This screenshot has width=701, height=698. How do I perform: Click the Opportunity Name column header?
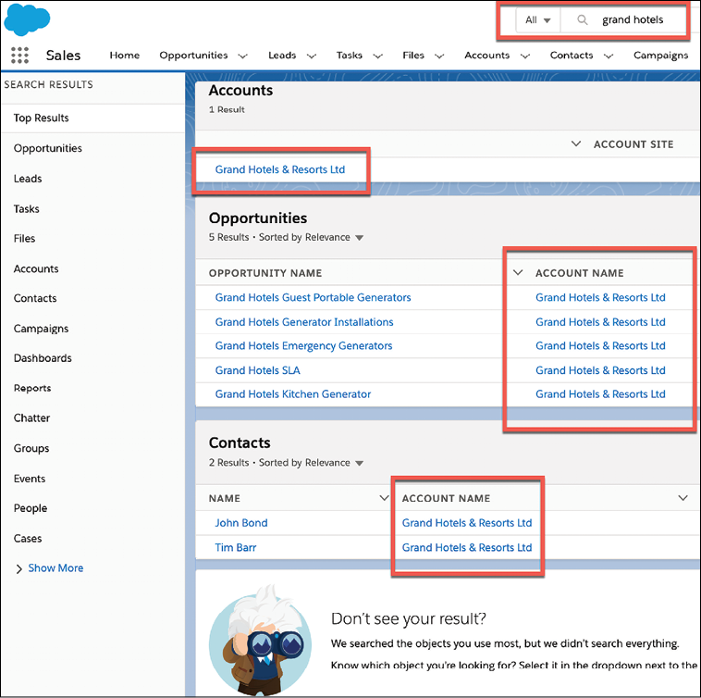[265, 273]
